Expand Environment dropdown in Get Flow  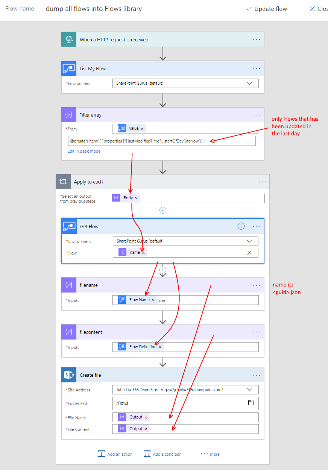point(249,241)
